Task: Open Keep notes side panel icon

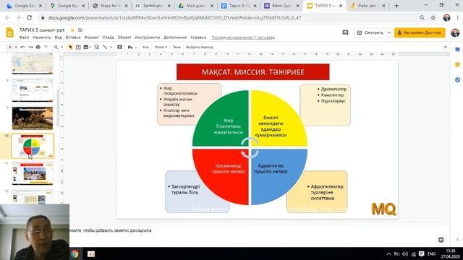Action: pos(457,64)
